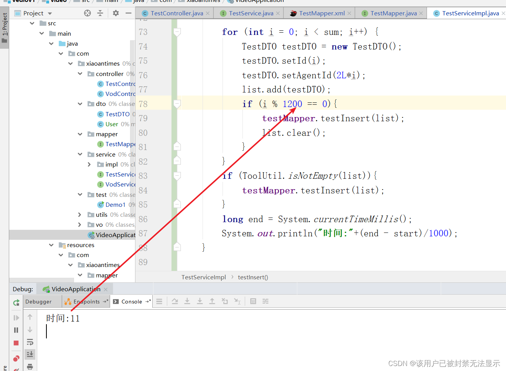Click the Show Execution Point icon

click(159, 302)
